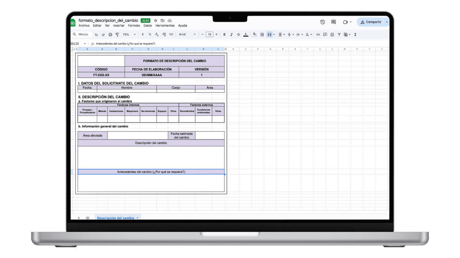
Task: Click the borders grid icon
Action: pos(262,35)
